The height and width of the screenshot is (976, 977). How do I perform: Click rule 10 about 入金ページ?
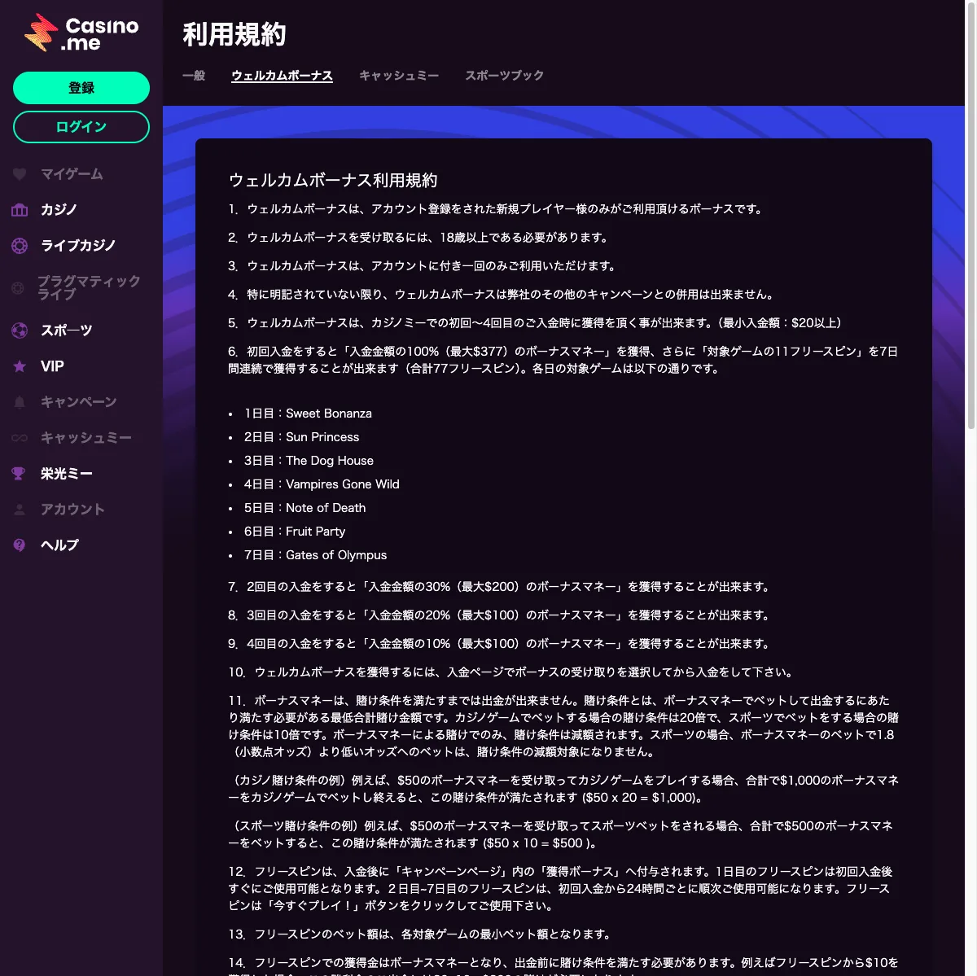(511, 672)
